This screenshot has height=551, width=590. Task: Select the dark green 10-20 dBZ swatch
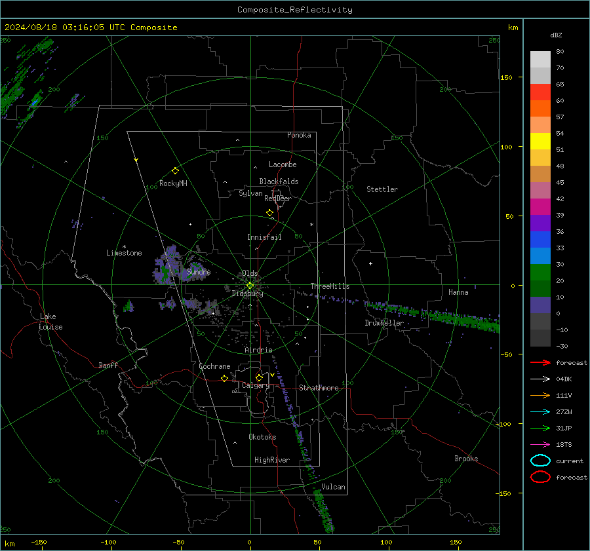coord(540,289)
